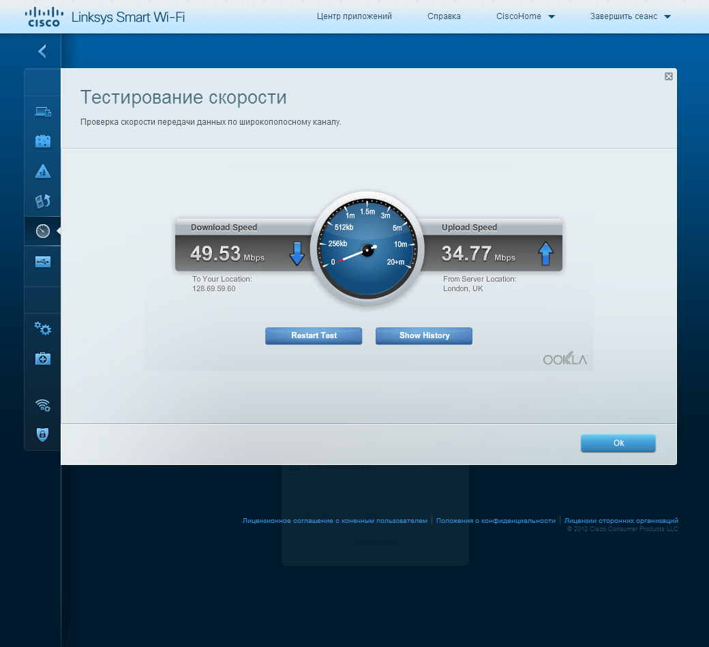This screenshot has width=709, height=647.
Task: Click the Linksys Smart Wi-Fi title
Action: point(128,17)
